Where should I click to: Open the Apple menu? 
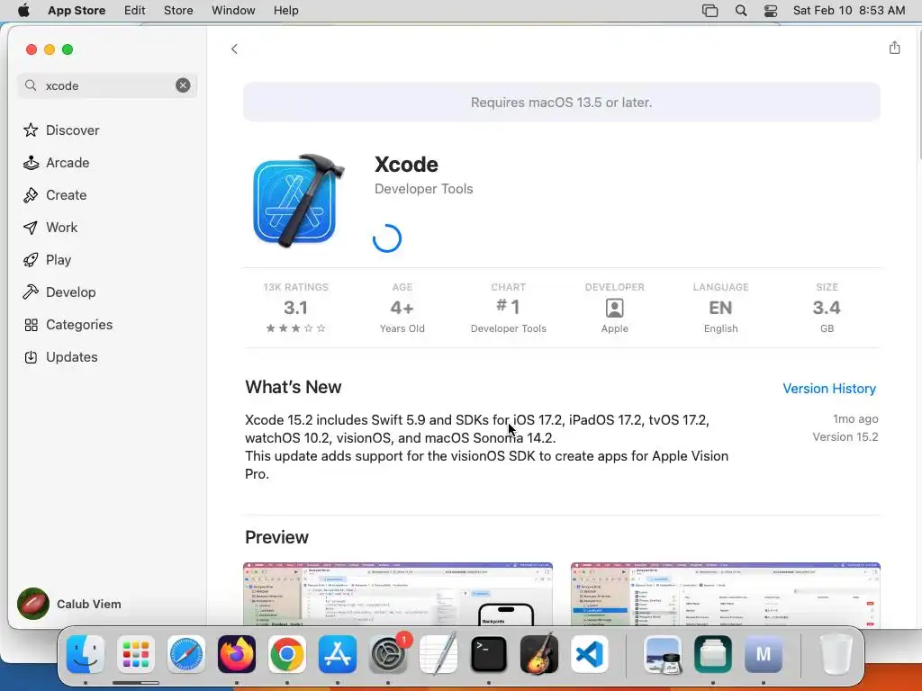[x=24, y=11]
